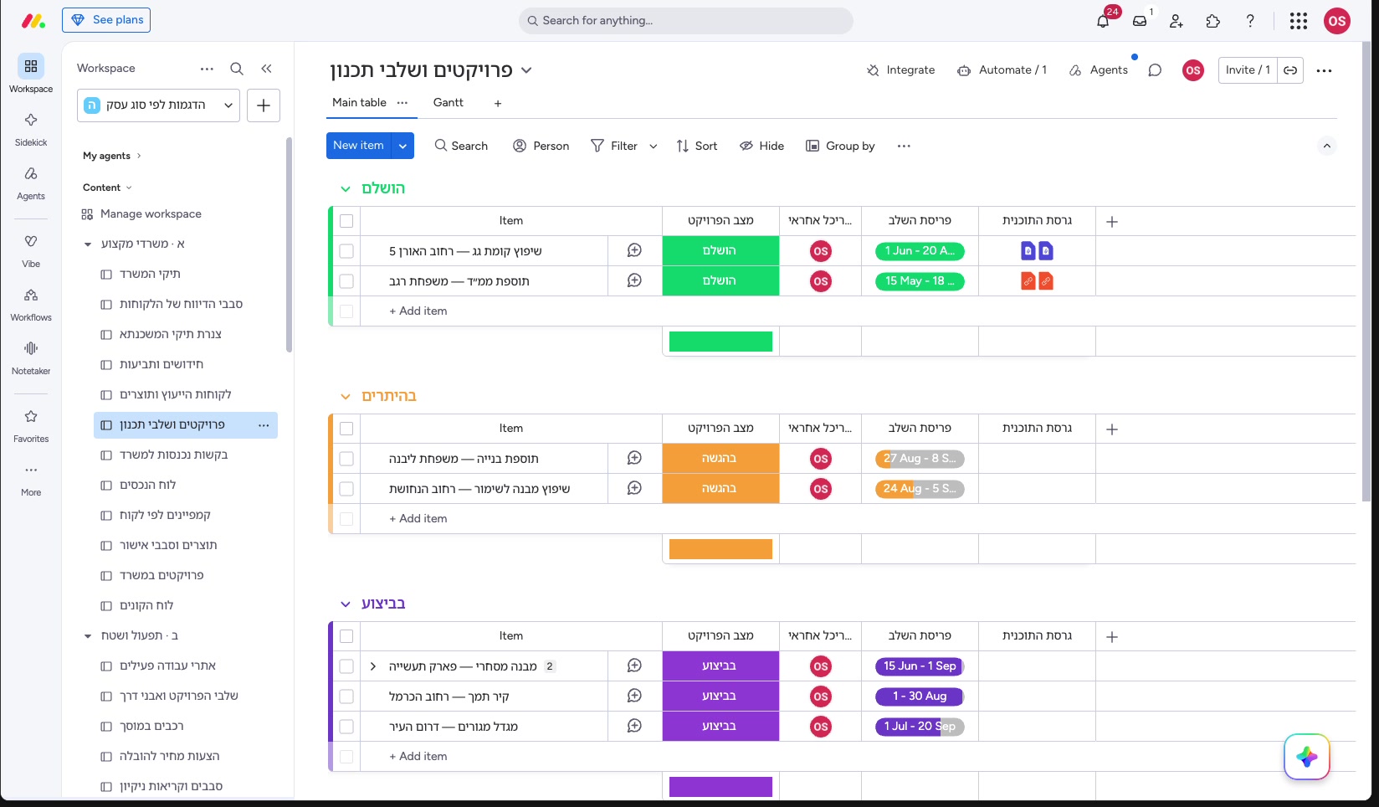Open Workflows in the left rail
Image resolution: width=1379 pixels, height=807 pixels.
[x=31, y=304]
